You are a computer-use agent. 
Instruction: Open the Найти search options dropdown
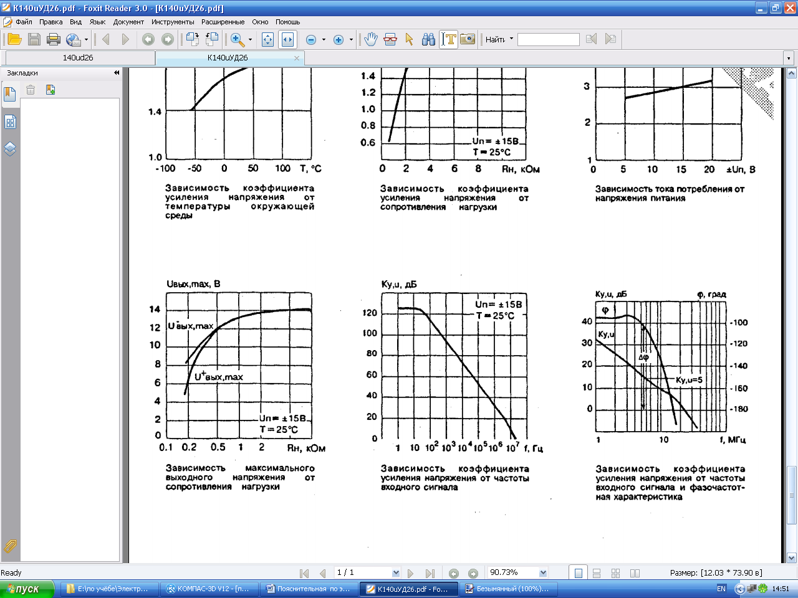click(x=511, y=39)
